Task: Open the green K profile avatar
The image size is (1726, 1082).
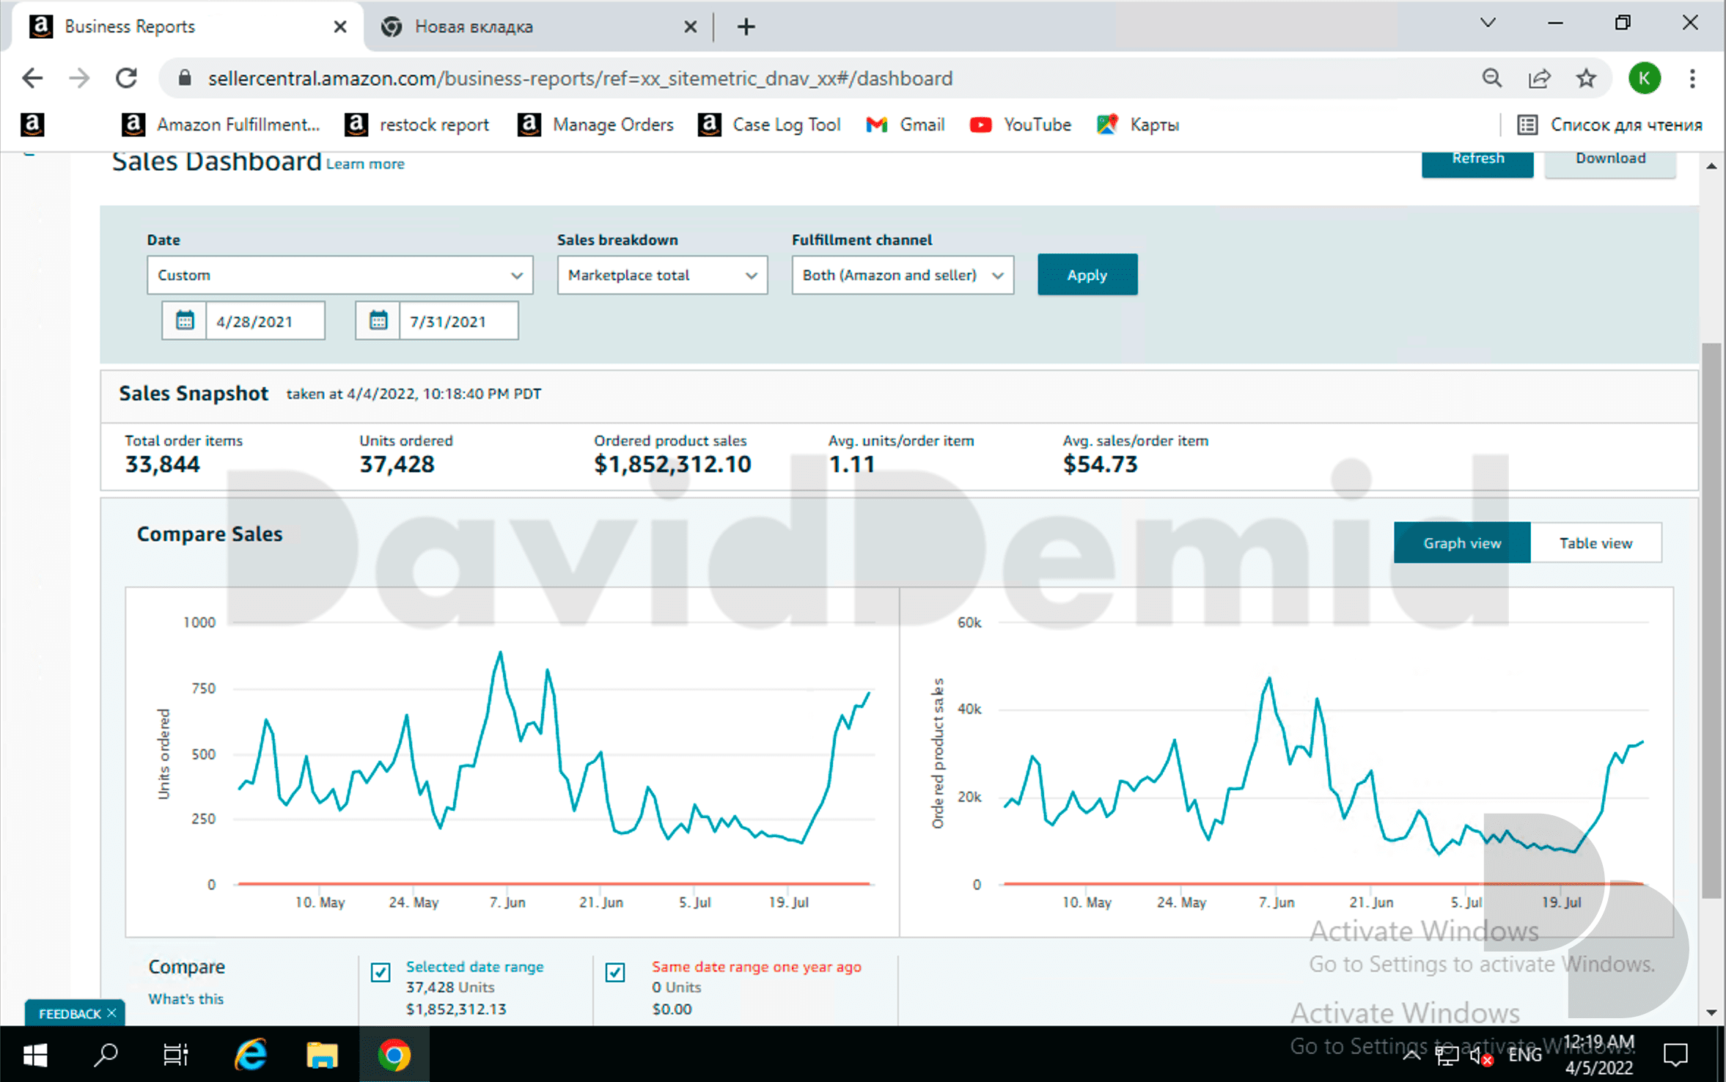Action: [1644, 78]
